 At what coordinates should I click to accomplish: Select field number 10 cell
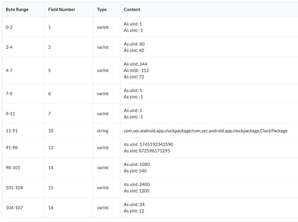(51, 131)
